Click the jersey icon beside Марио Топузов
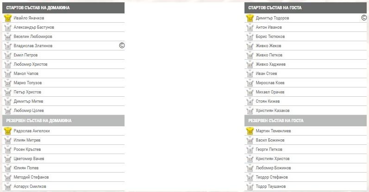 [7, 83]
